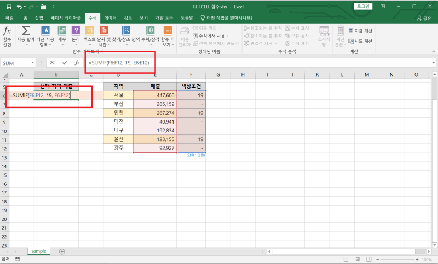Click the AutoSum (자동 합계) sigma icon
The height and width of the screenshot is (264, 438).
(x=26, y=31)
